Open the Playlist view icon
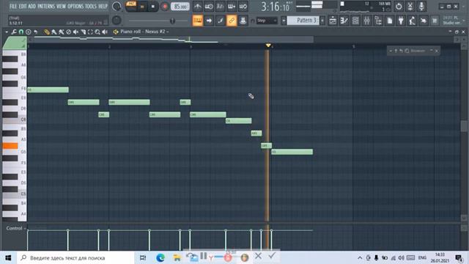The image size is (469, 264). point(333,21)
